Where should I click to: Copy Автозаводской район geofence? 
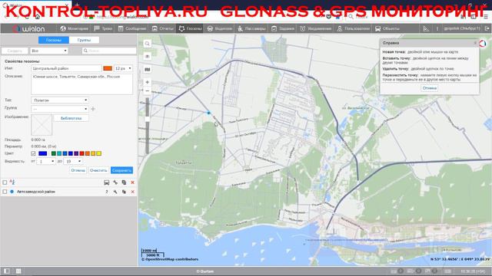click(124, 192)
